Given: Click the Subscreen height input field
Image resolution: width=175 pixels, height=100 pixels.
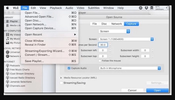Looking at the screenshot, I should click(145, 56).
